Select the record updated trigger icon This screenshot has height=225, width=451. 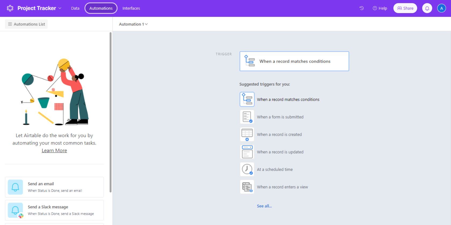click(x=247, y=152)
